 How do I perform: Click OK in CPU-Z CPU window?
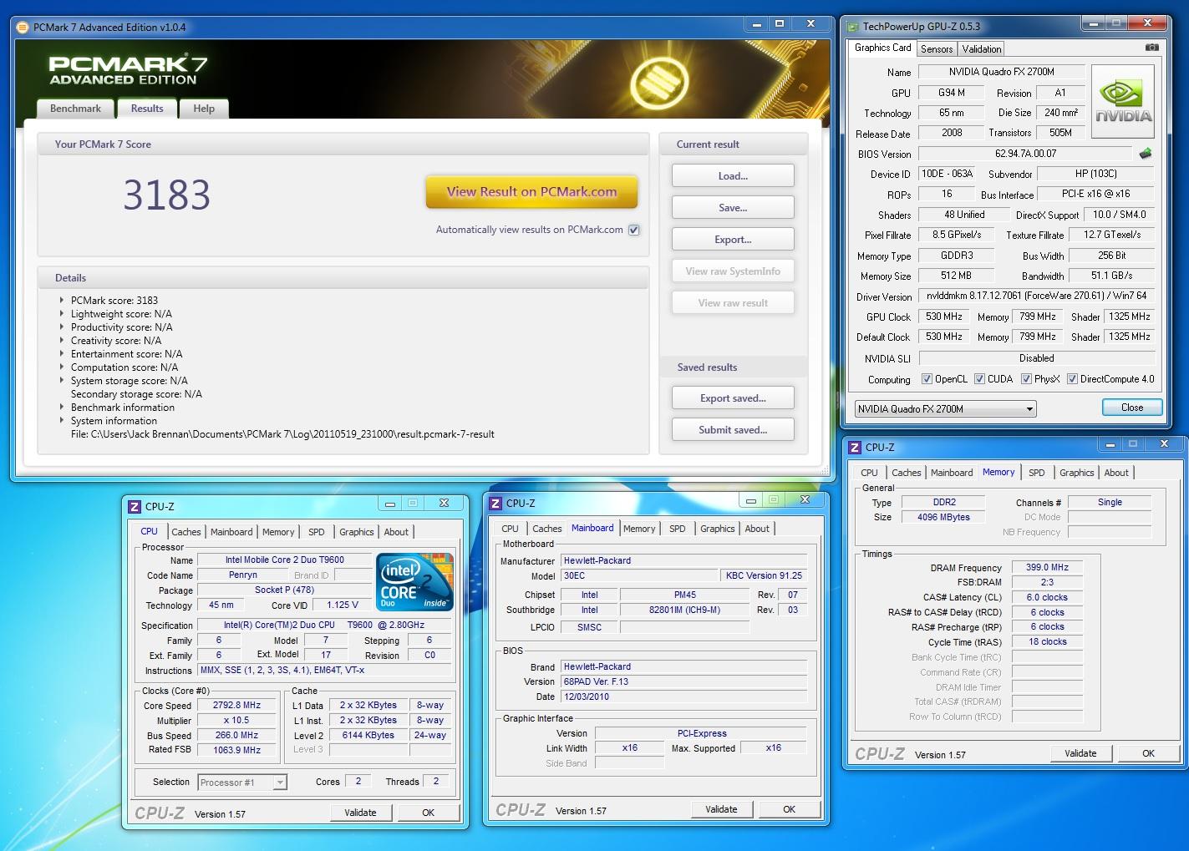pos(428,813)
